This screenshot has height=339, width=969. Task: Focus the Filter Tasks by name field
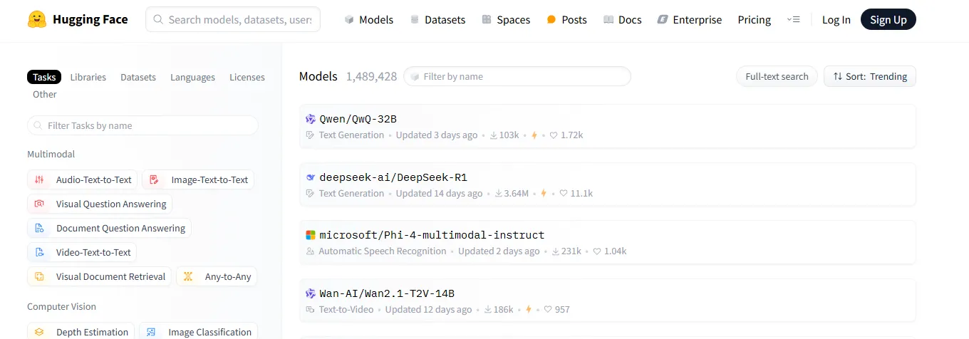click(142, 125)
